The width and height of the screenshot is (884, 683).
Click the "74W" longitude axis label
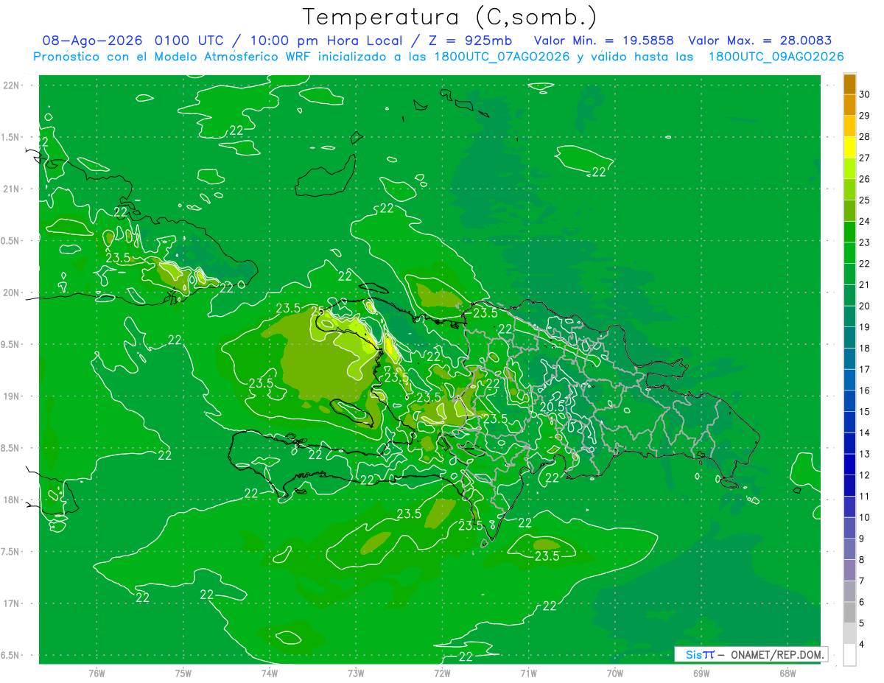coord(270,673)
